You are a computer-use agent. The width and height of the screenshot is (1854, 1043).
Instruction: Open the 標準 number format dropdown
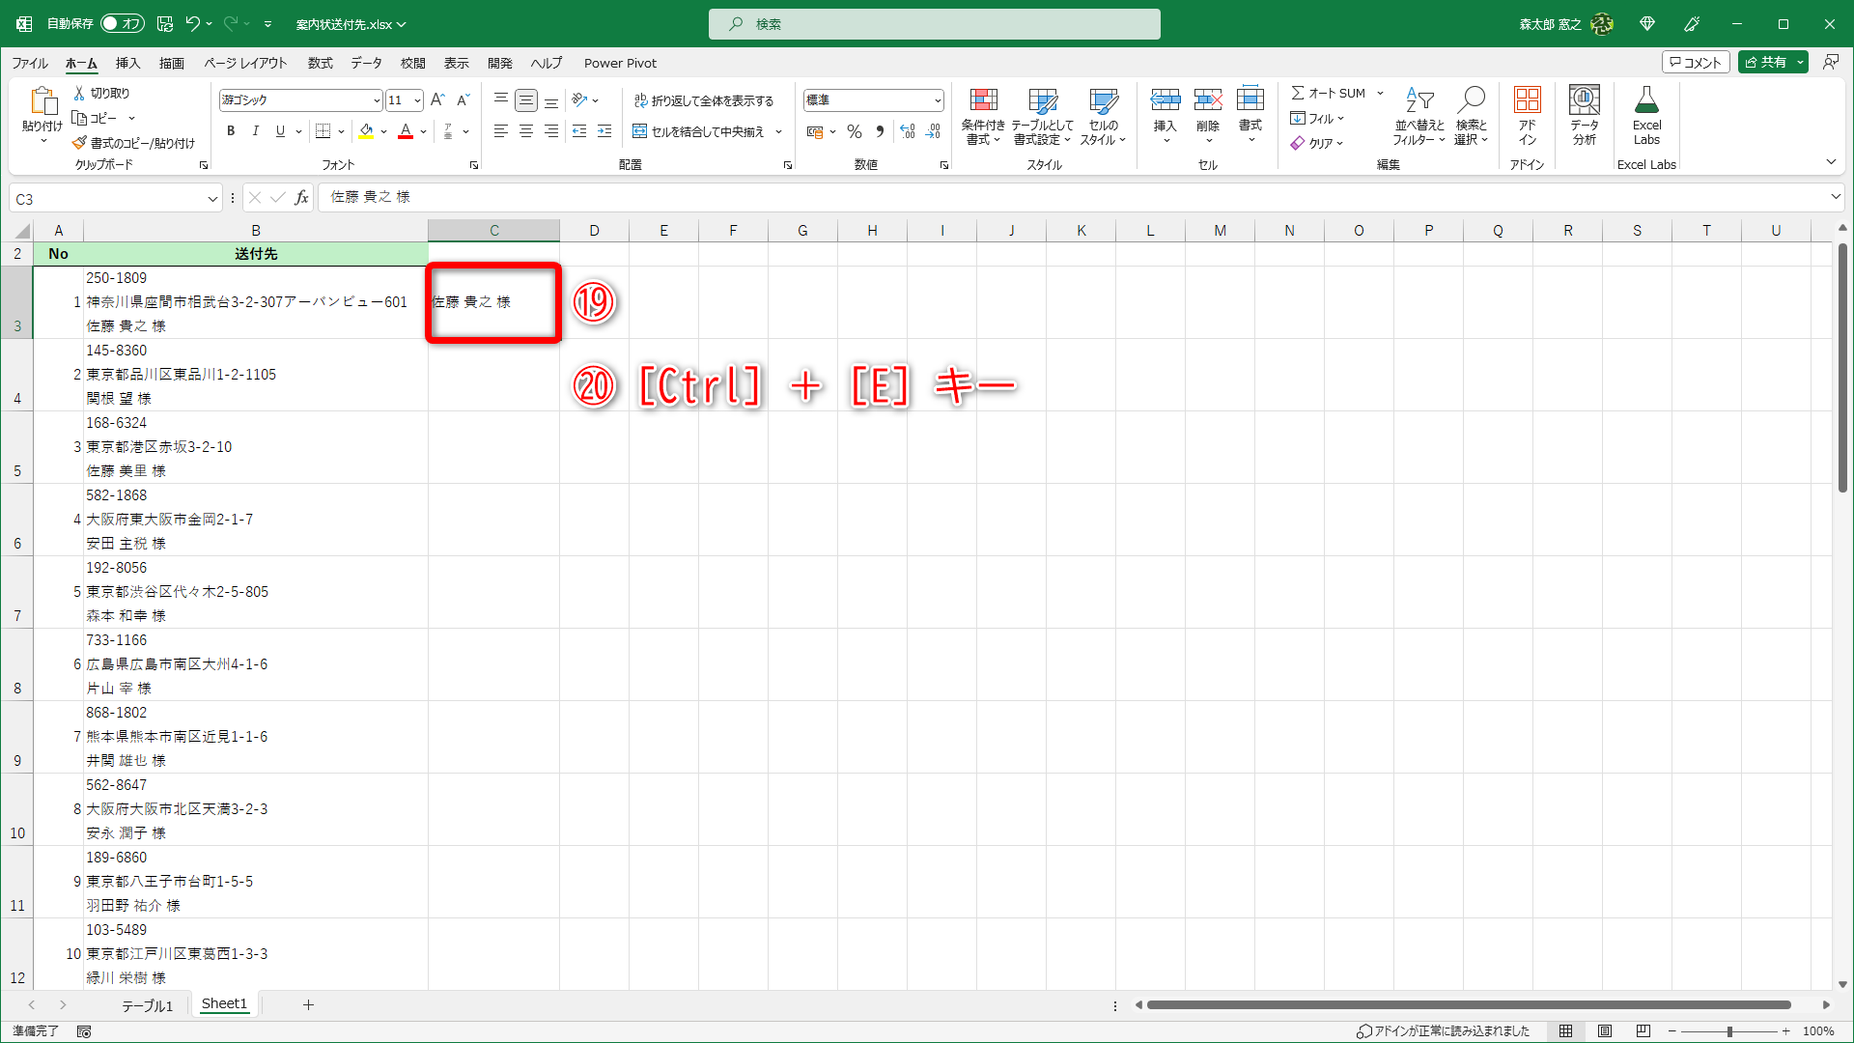tap(937, 99)
